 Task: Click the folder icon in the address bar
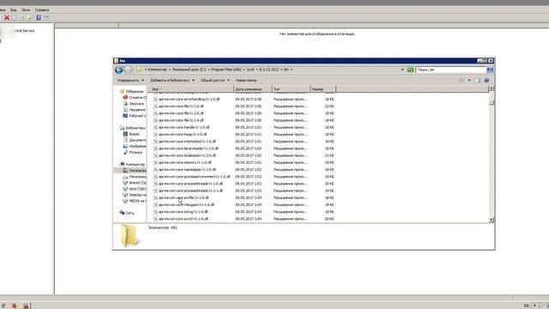tap(140, 70)
